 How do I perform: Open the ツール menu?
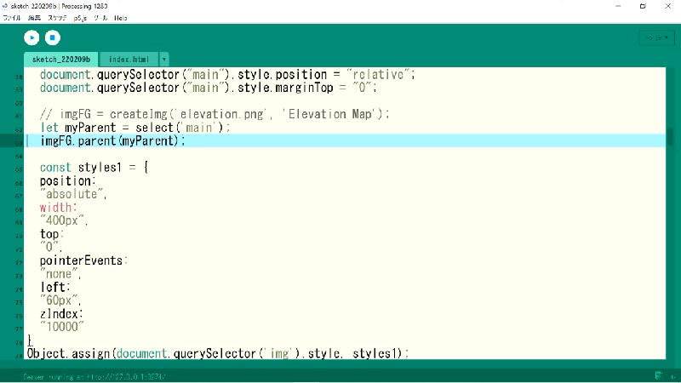100,17
